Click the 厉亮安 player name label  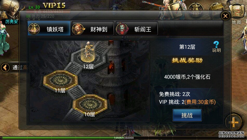(12, 22)
